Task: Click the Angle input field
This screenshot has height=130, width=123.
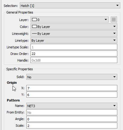Action: 72,119
